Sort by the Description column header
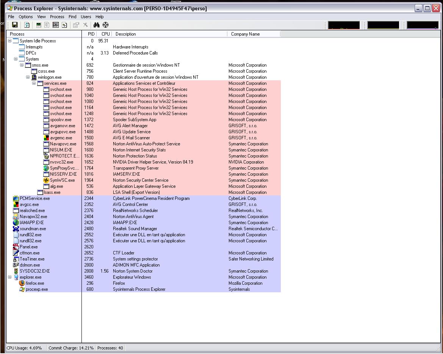This screenshot has width=443, height=354. coord(169,34)
